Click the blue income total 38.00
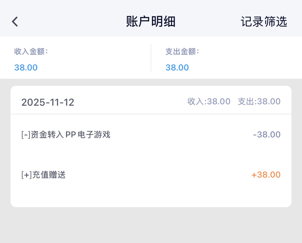This screenshot has height=243, width=302. click(x=26, y=67)
